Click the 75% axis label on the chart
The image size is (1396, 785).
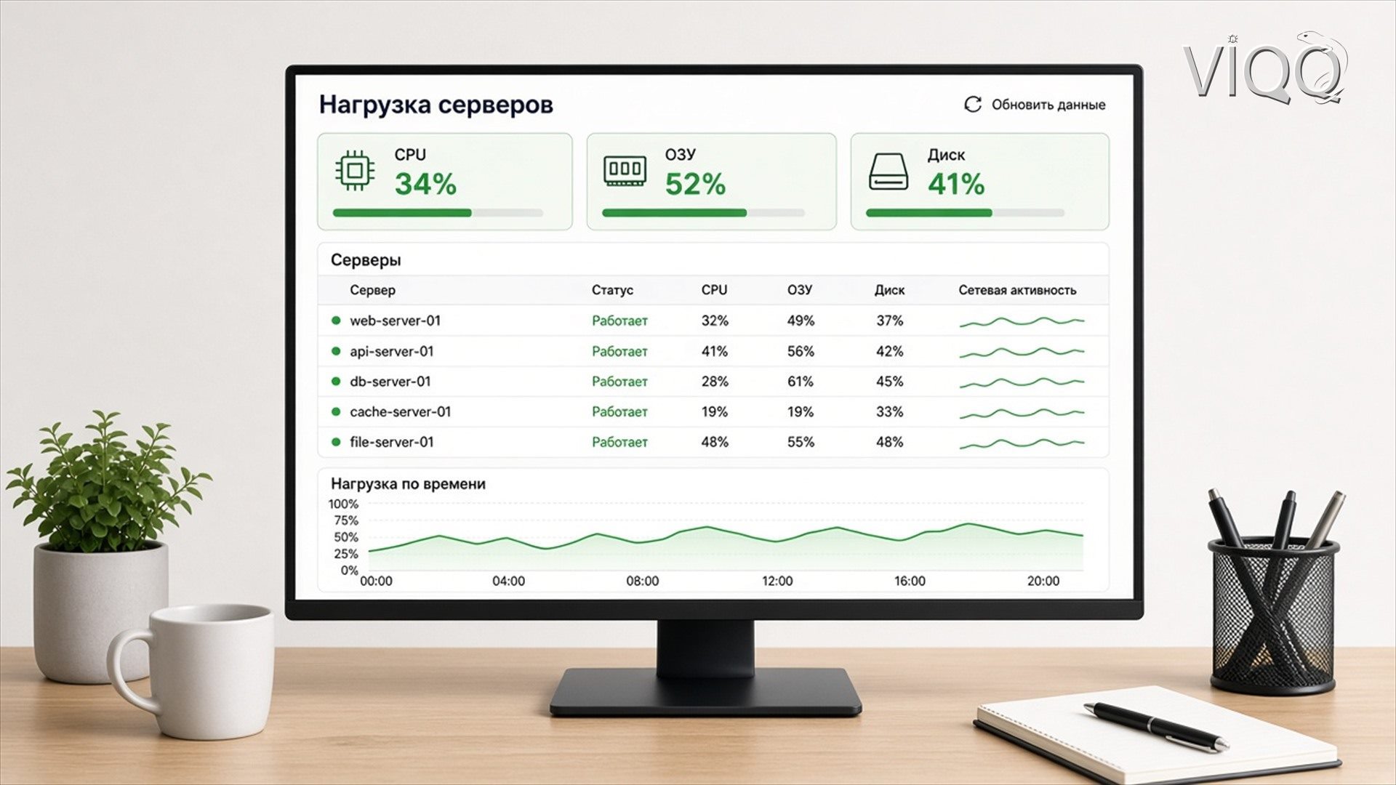(345, 520)
